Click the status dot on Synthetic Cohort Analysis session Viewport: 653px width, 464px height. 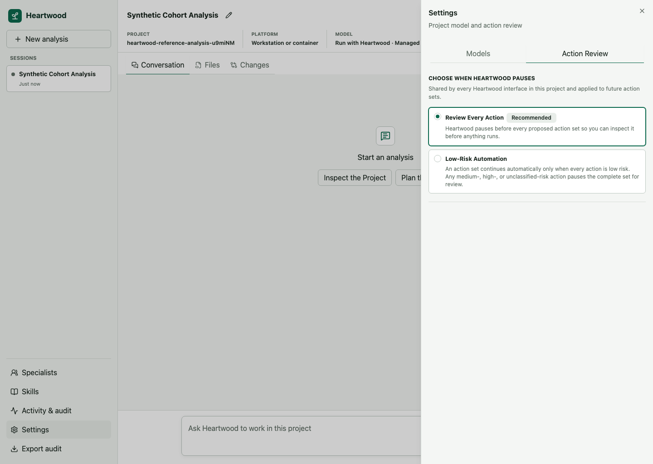pos(13,74)
